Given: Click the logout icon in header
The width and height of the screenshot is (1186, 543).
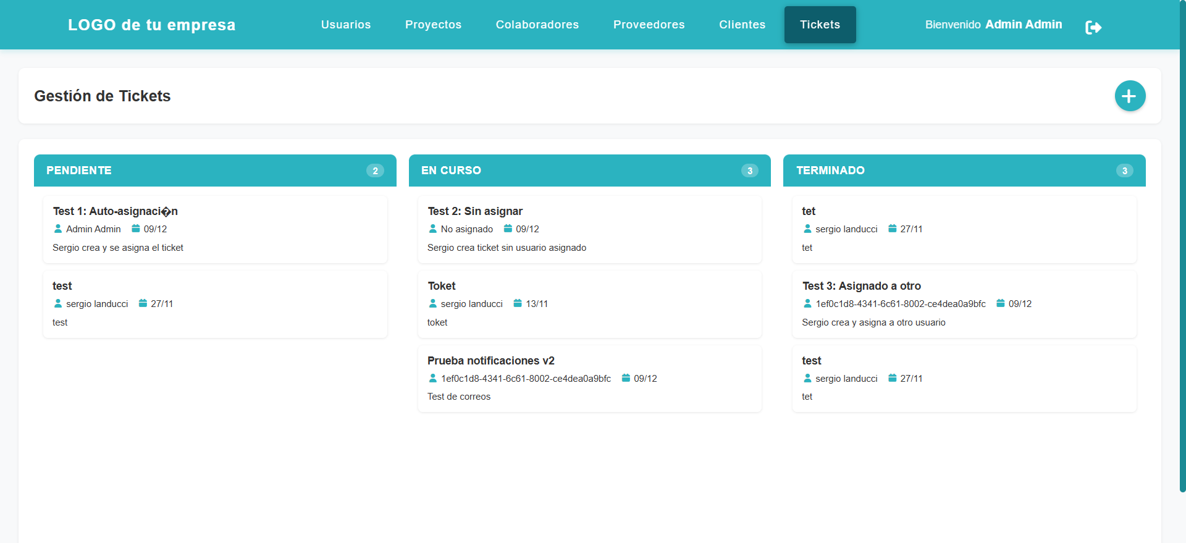Looking at the screenshot, I should tap(1093, 27).
